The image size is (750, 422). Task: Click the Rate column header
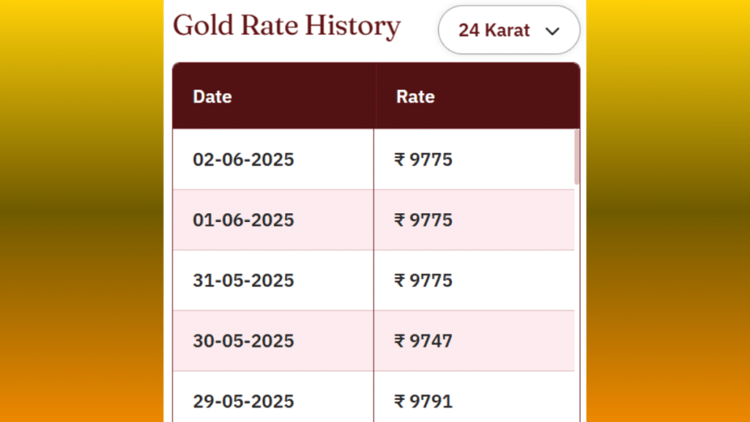coord(415,97)
